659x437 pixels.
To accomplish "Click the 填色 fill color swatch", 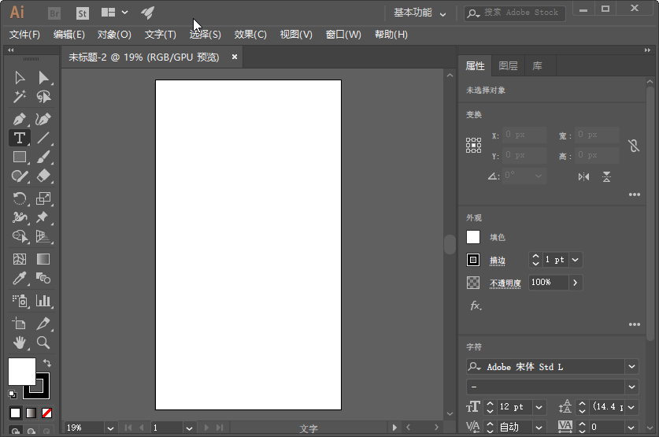I will (473, 237).
